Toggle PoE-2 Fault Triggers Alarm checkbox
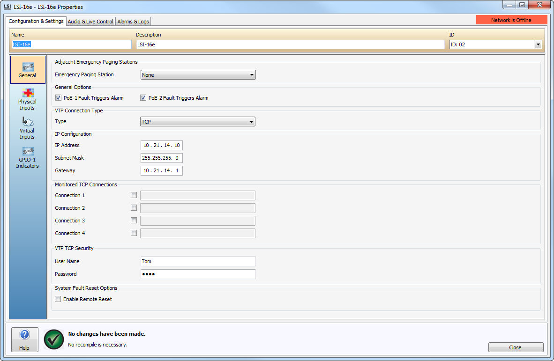 (x=143, y=98)
